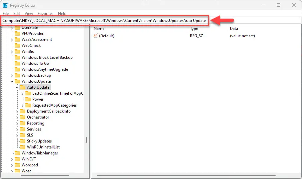Screen dimensions: 302x179
Task: Expand the UserState key
Action: tap(12, 28)
